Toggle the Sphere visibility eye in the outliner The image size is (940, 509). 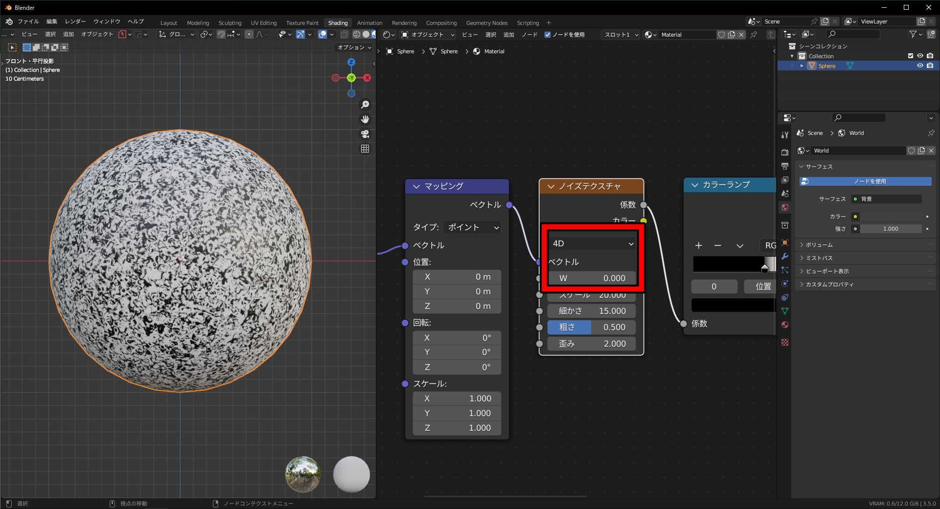[x=920, y=66]
